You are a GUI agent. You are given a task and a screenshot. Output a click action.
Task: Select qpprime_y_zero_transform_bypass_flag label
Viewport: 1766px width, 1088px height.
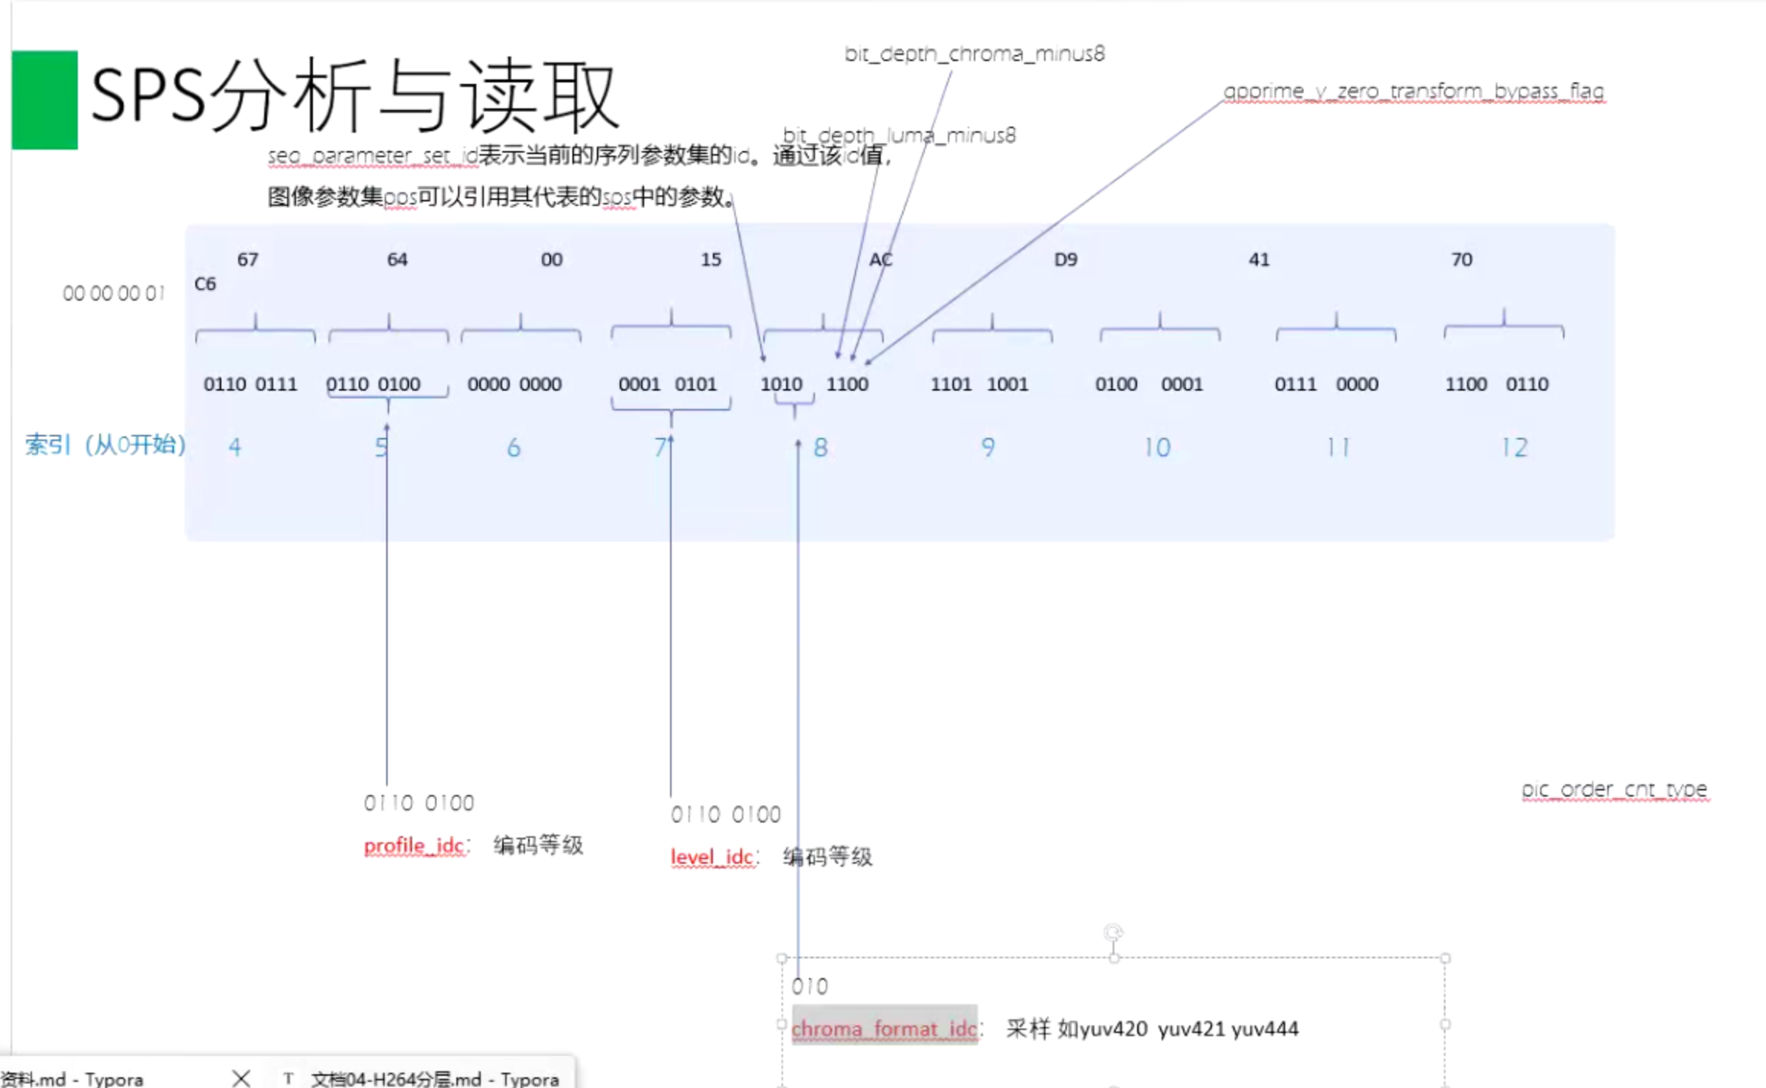tap(1413, 91)
